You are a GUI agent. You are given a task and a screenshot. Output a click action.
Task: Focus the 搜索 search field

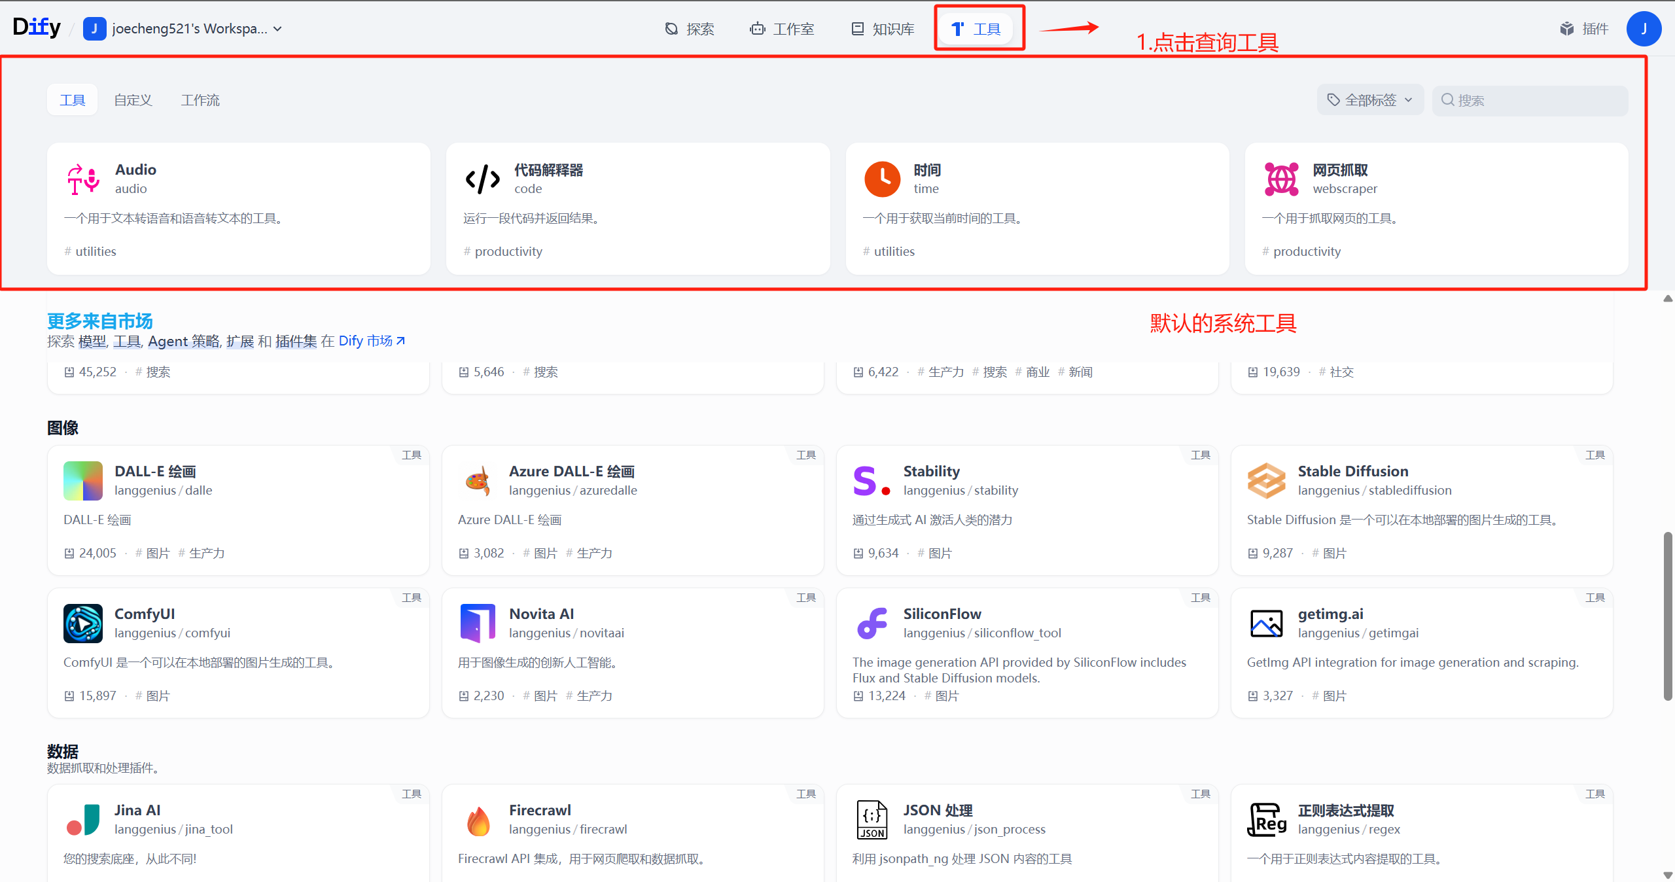tap(1530, 100)
